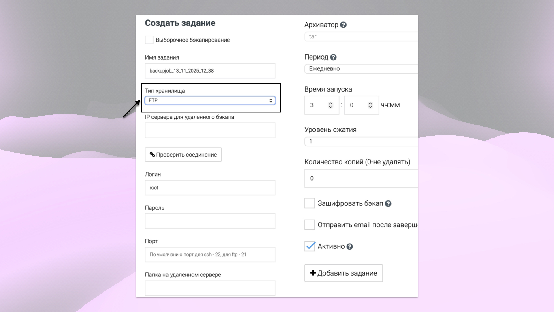This screenshot has width=554, height=312.
Task: Click the IP сервера для удаленного бэкапа field
Action: [x=210, y=130]
